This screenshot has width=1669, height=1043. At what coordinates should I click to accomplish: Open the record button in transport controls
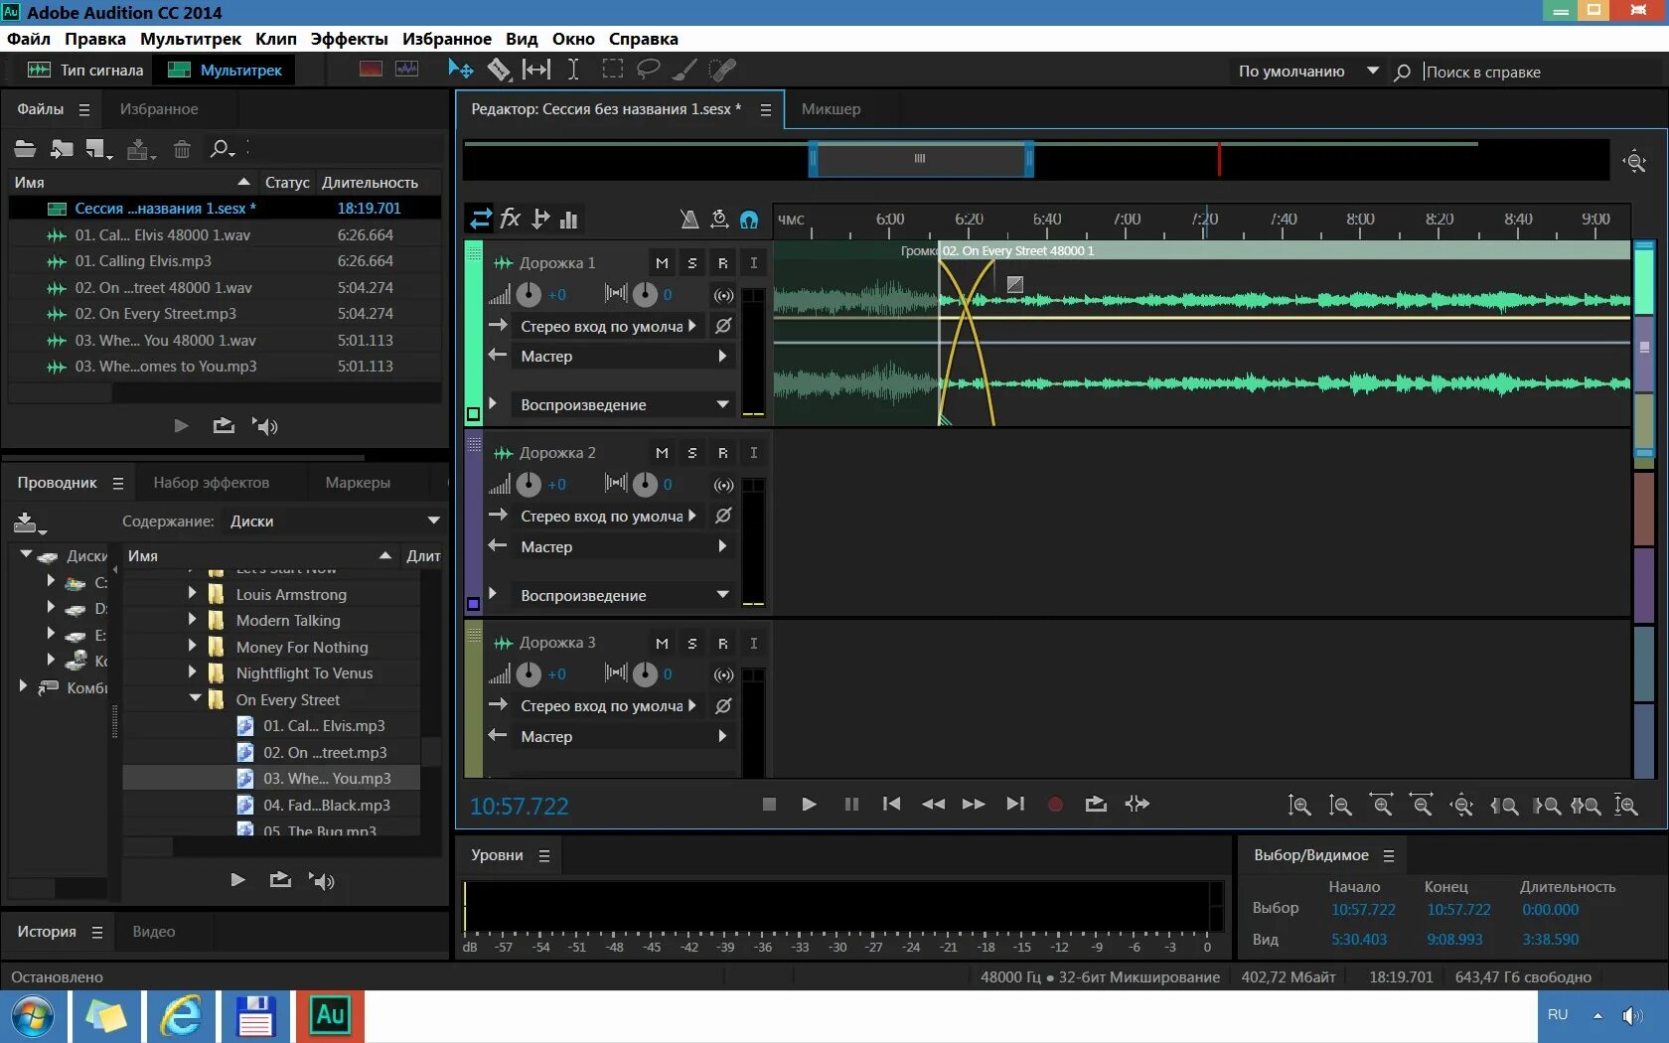tap(1055, 805)
